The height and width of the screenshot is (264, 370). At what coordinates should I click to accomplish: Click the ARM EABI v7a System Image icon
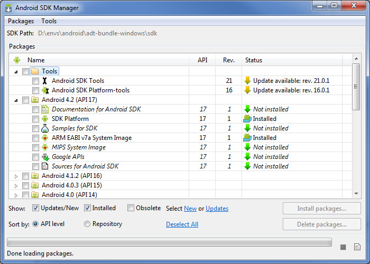[45, 138]
